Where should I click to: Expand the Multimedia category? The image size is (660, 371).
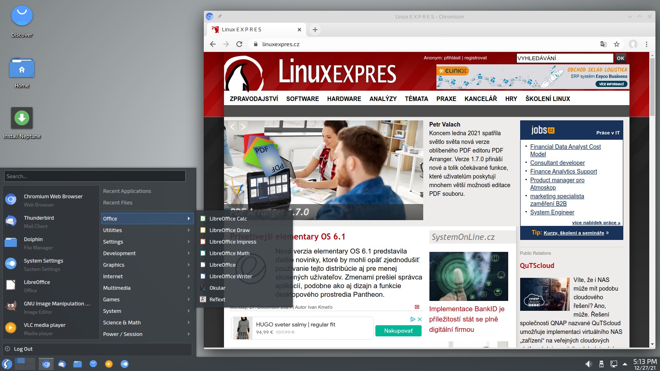click(x=147, y=288)
